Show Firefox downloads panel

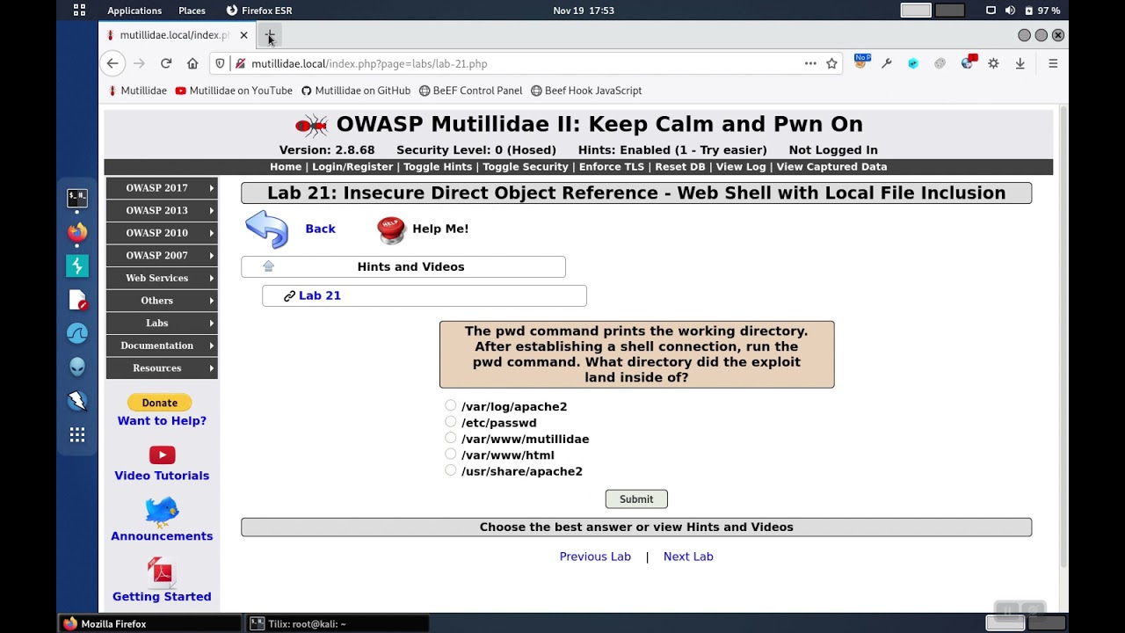[x=1020, y=63]
